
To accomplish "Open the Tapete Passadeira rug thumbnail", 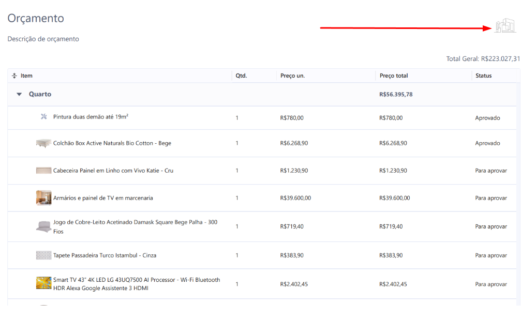I will [x=43, y=255].
